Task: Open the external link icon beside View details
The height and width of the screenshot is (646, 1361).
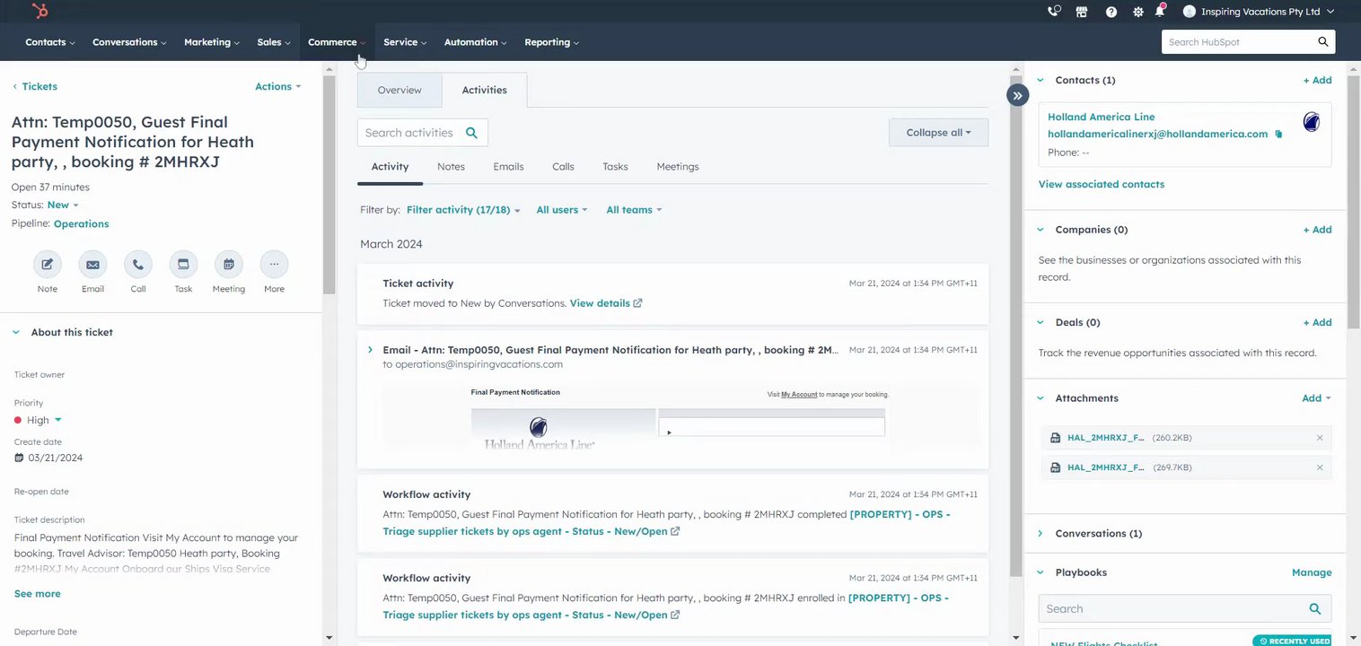Action: coord(637,303)
